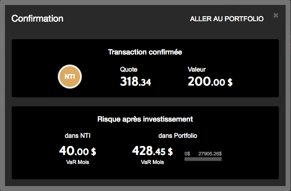Click VaR Mois under the NTI risk
This screenshot has width=291, height=191.
click(77, 162)
